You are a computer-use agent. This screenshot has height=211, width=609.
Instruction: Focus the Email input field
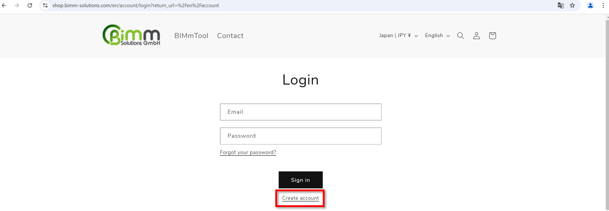pos(301,112)
